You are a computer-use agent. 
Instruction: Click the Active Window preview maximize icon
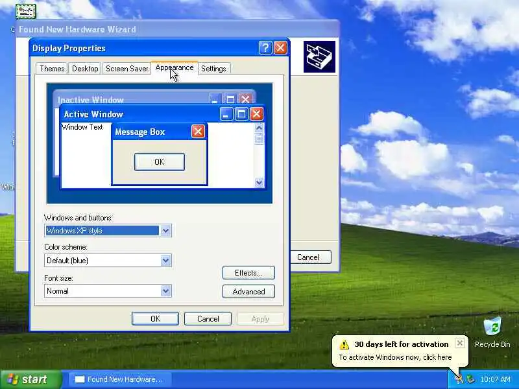point(241,114)
